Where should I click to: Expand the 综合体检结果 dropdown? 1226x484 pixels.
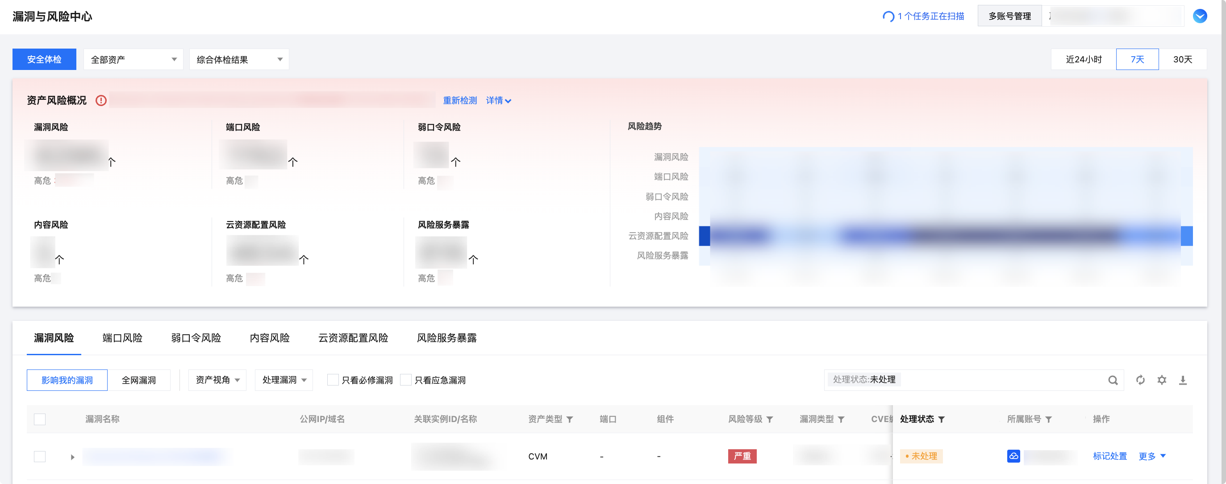coord(239,59)
